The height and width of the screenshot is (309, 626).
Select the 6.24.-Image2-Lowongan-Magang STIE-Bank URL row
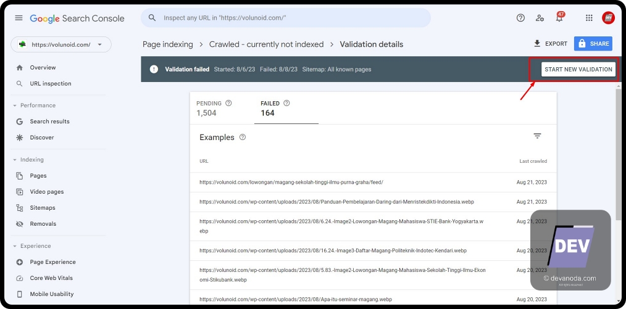pos(374,226)
